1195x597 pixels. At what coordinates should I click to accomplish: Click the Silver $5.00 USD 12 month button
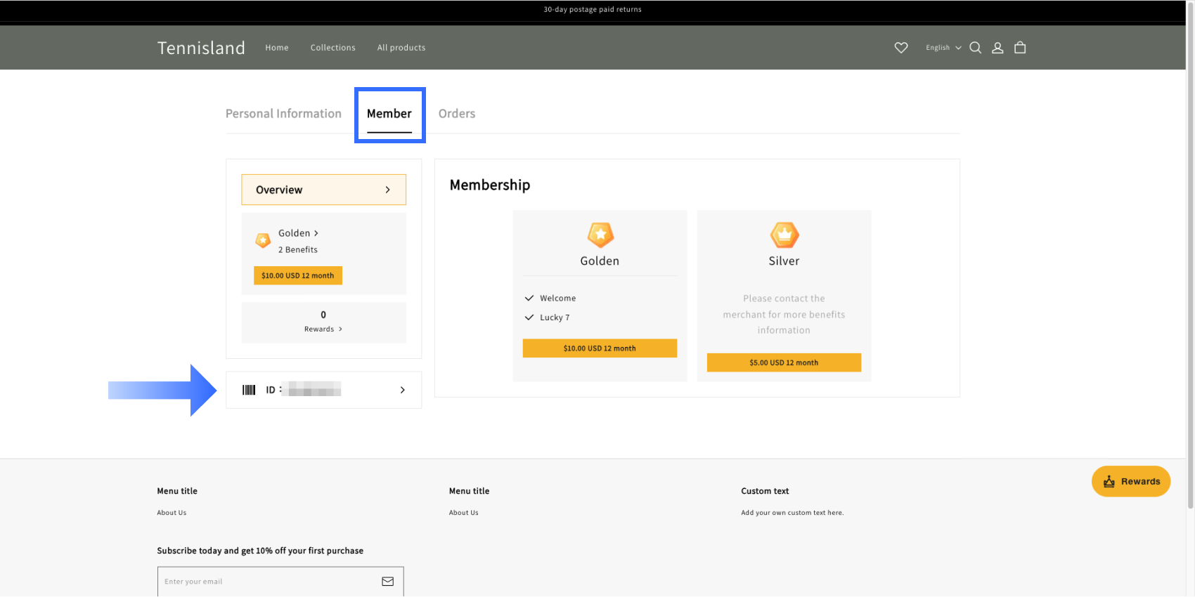click(x=783, y=362)
